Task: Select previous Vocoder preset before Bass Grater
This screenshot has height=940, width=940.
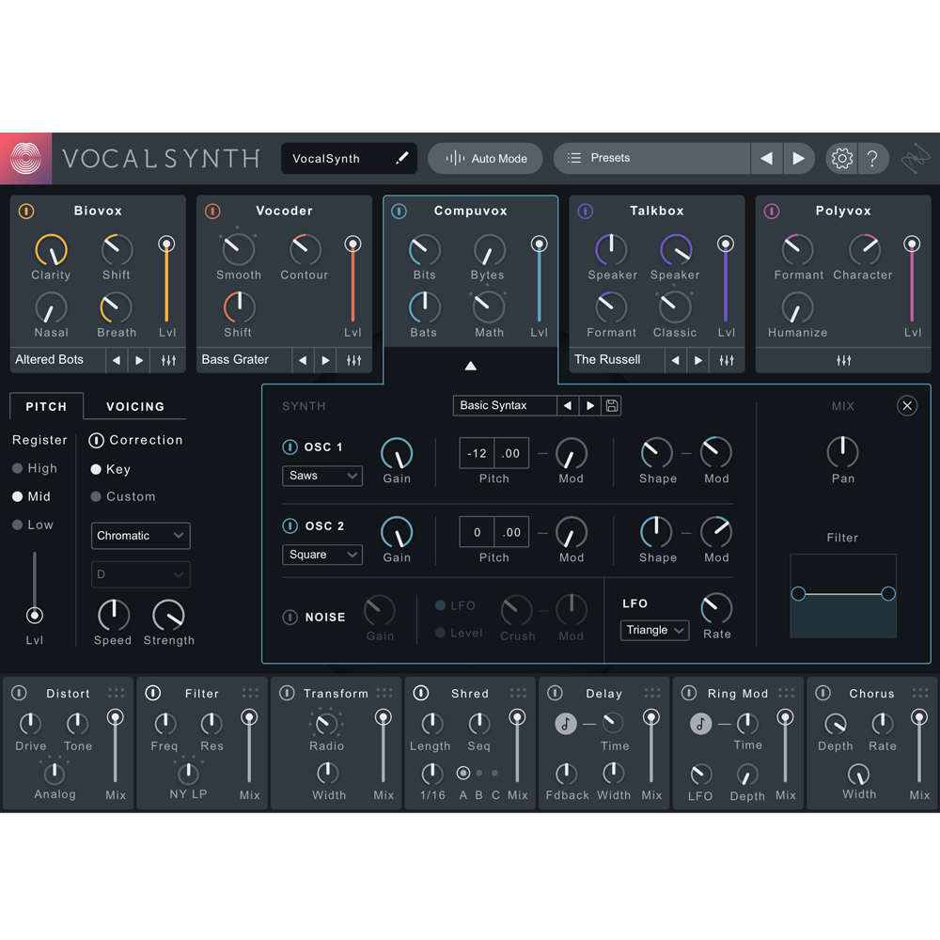Action: point(303,360)
